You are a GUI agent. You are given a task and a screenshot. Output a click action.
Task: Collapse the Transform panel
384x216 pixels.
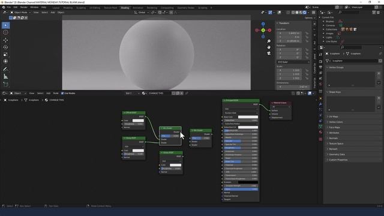coord(284,23)
